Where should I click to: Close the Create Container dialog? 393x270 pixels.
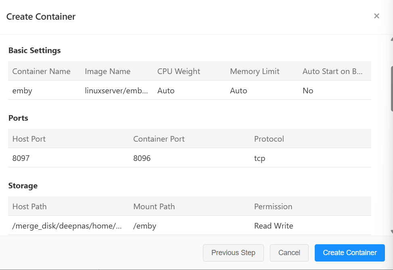coord(376,16)
